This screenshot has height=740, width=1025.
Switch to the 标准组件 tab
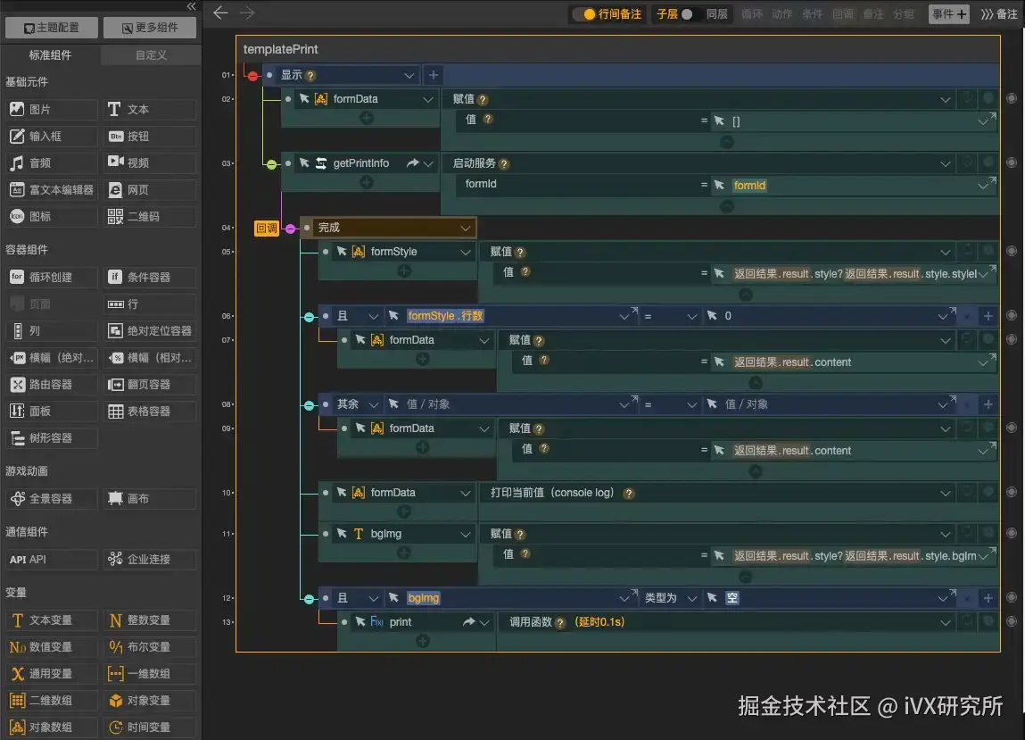tap(50, 55)
